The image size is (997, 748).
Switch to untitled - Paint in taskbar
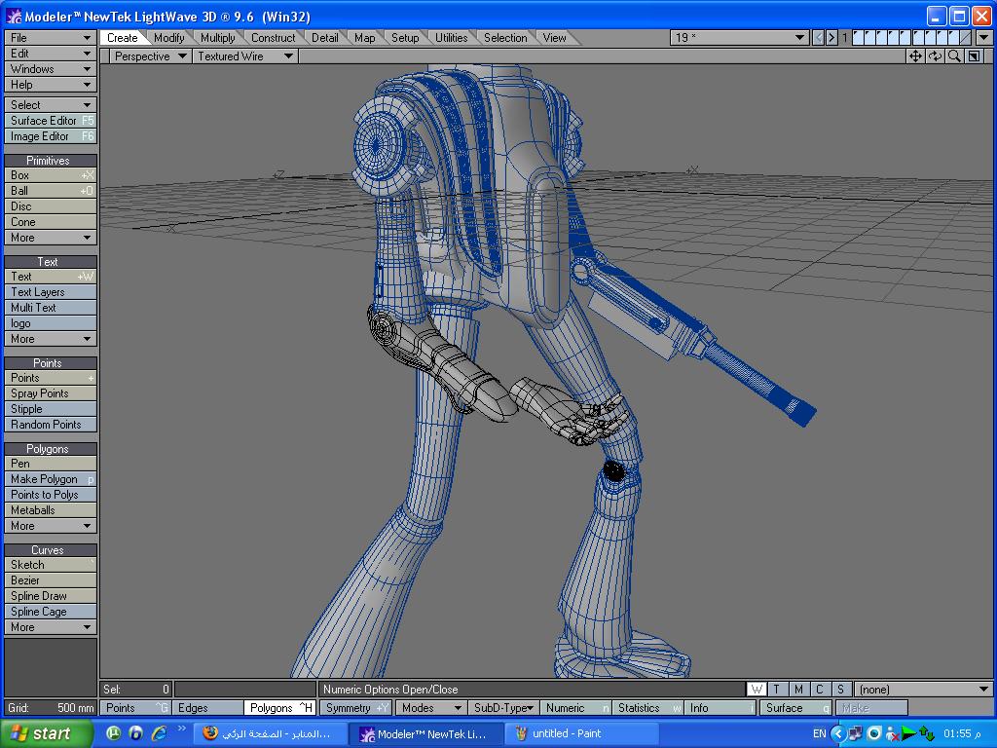tap(581, 733)
